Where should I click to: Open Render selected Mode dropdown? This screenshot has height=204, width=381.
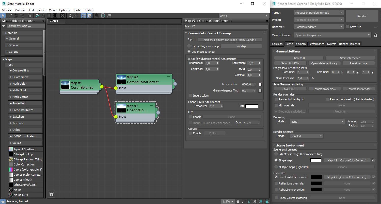pos(306,136)
